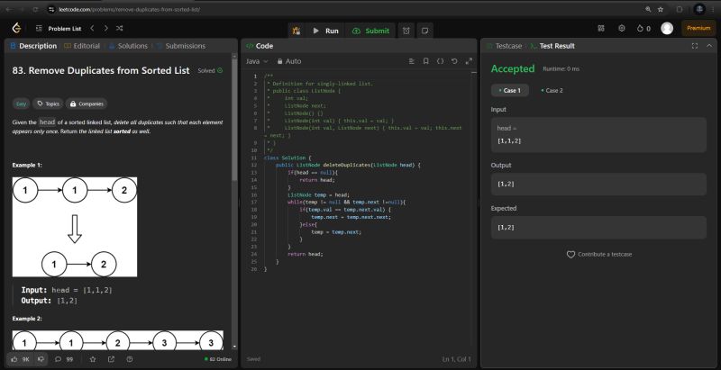Open the layout manager icon
This screenshot has width=721, height=370.
[601, 29]
